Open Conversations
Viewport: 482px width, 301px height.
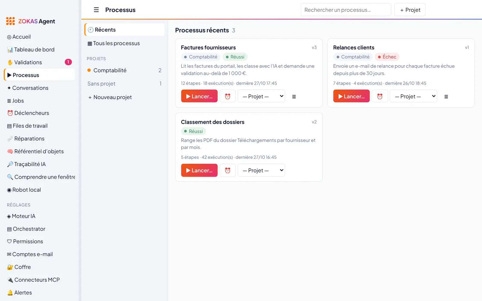[39, 88]
